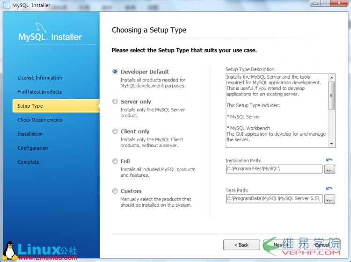The width and height of the screenshot is (351, 262).
Task: Click description box scroll down arrow
Action: point(331,144)
